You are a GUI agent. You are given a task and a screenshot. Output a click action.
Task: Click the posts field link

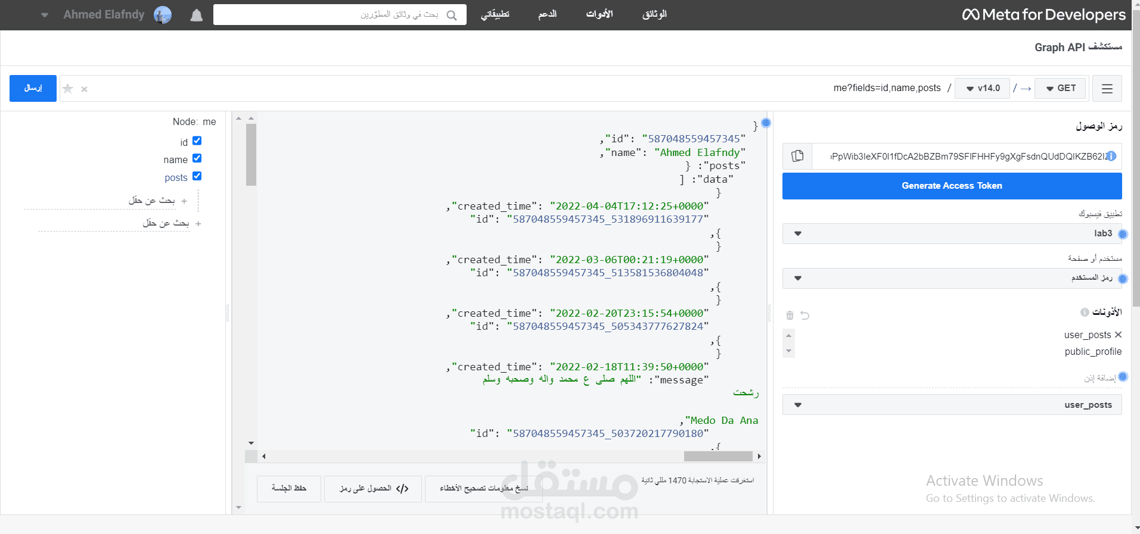pos(176,177)
